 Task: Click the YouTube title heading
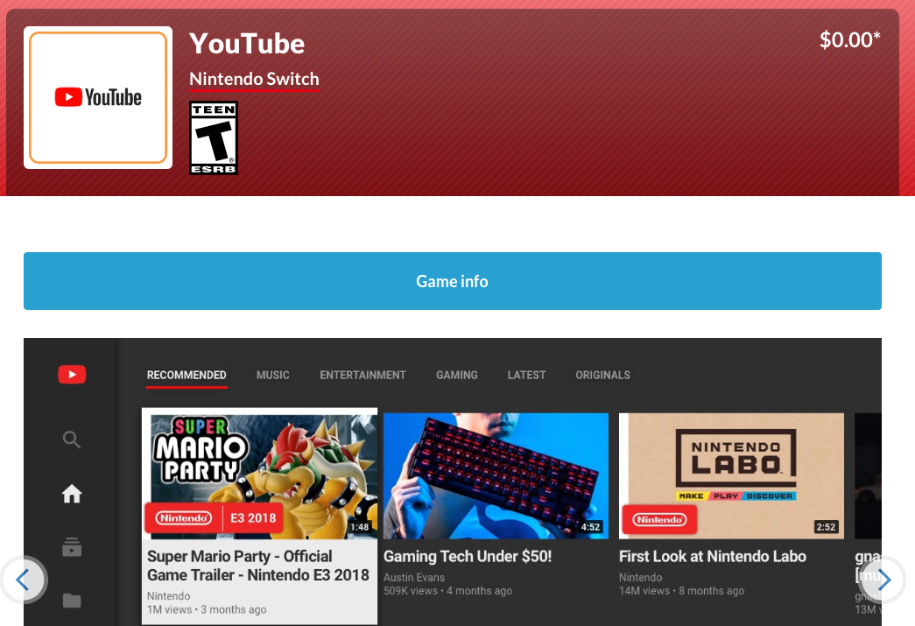click(x=247, y=44)
